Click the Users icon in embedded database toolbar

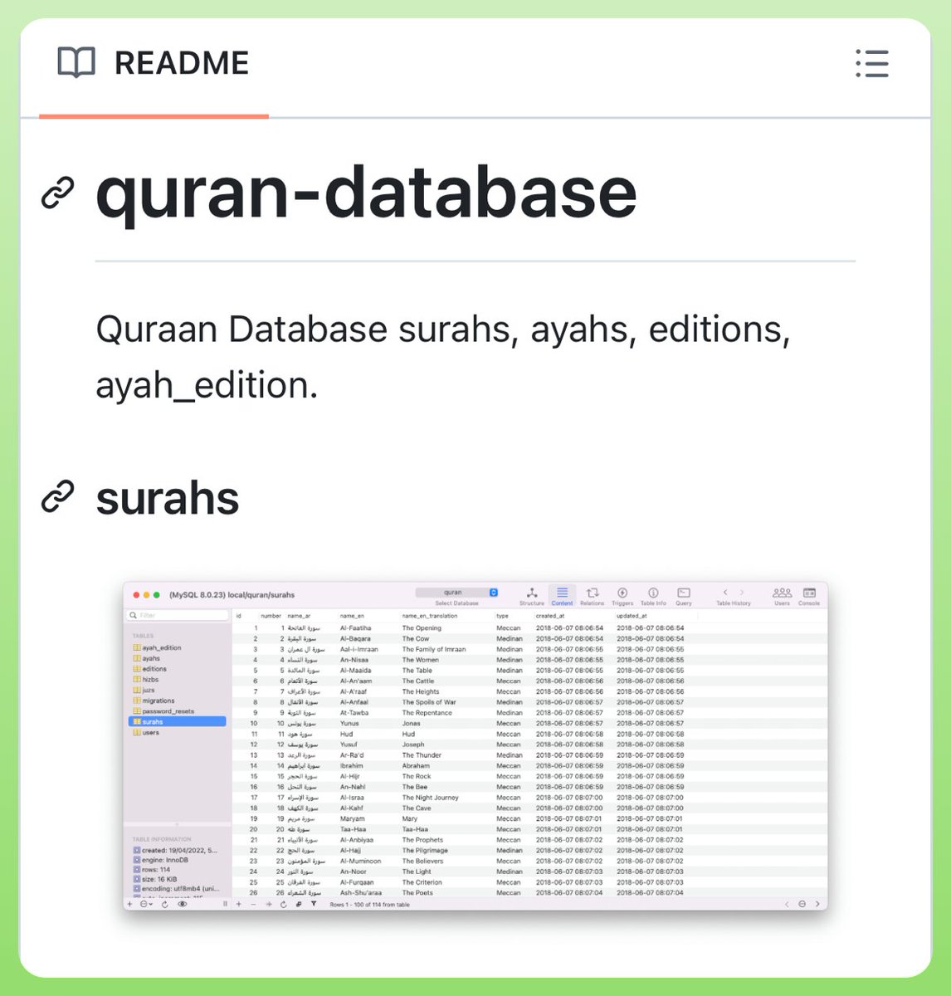click(x=782, y=596)
